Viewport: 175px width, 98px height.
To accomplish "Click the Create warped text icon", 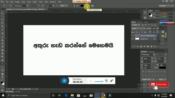I will pos(87,6).
